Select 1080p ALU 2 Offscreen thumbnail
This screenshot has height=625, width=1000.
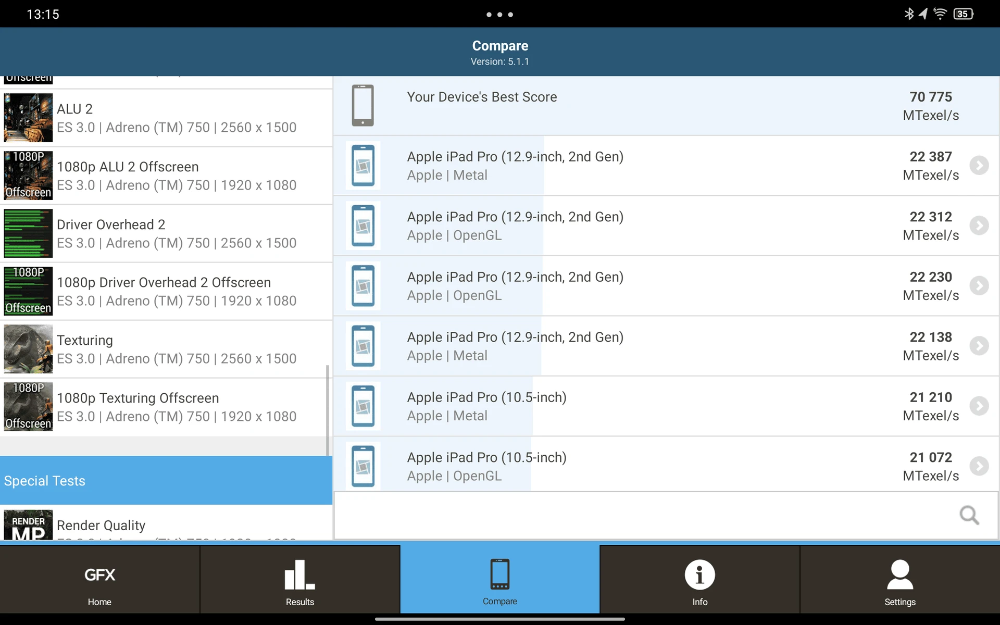click(x=28, y=176)
